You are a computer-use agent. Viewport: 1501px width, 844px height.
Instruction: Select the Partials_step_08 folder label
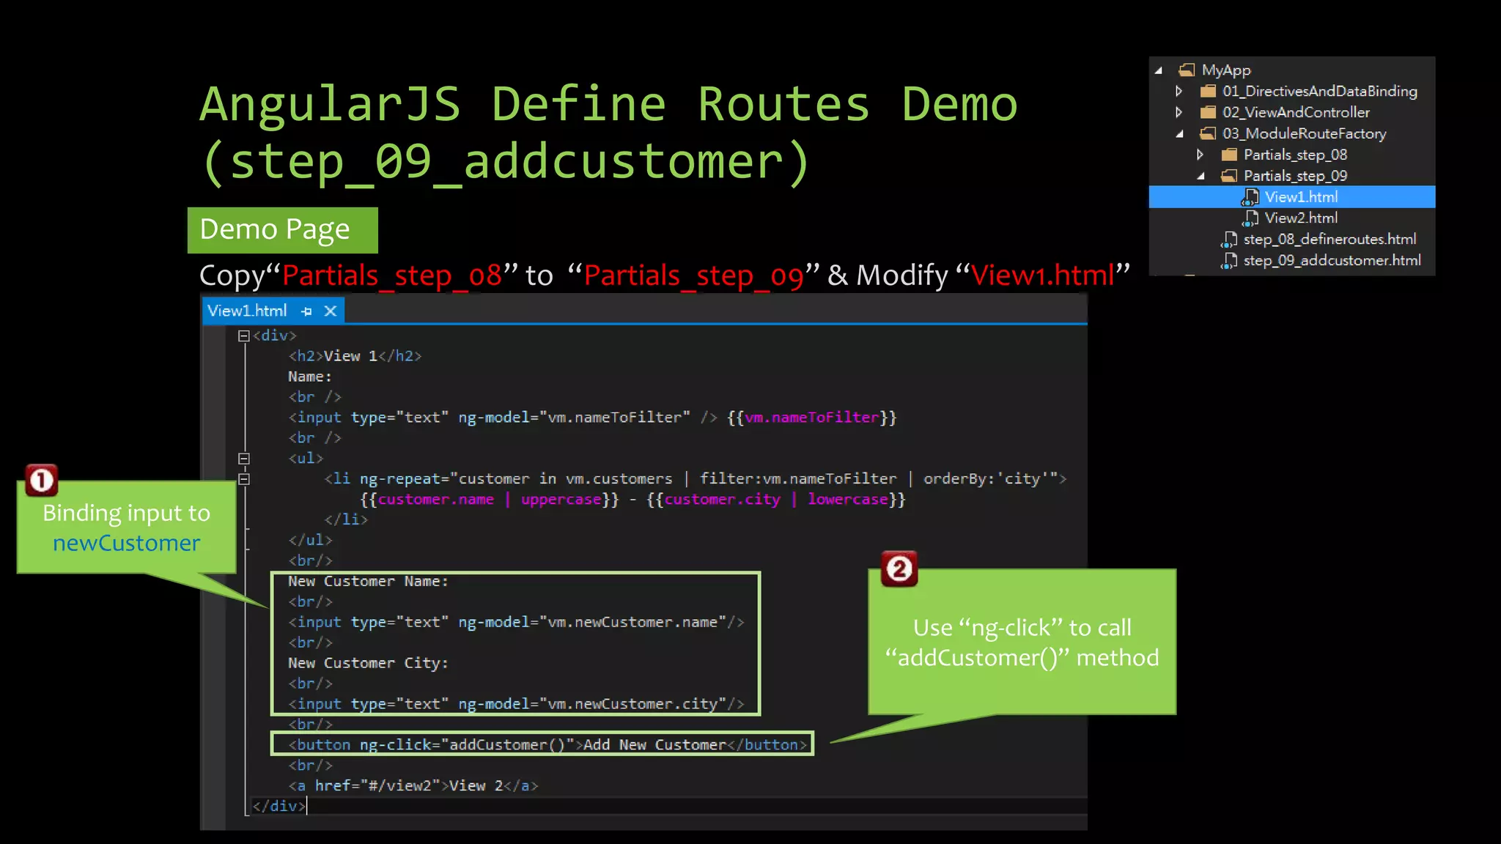(x=1295, y=155)
